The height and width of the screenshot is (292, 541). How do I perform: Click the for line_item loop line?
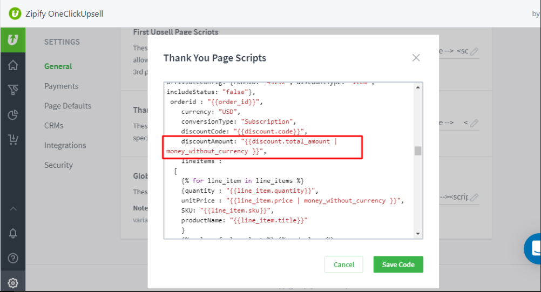(x=242, y=181)
